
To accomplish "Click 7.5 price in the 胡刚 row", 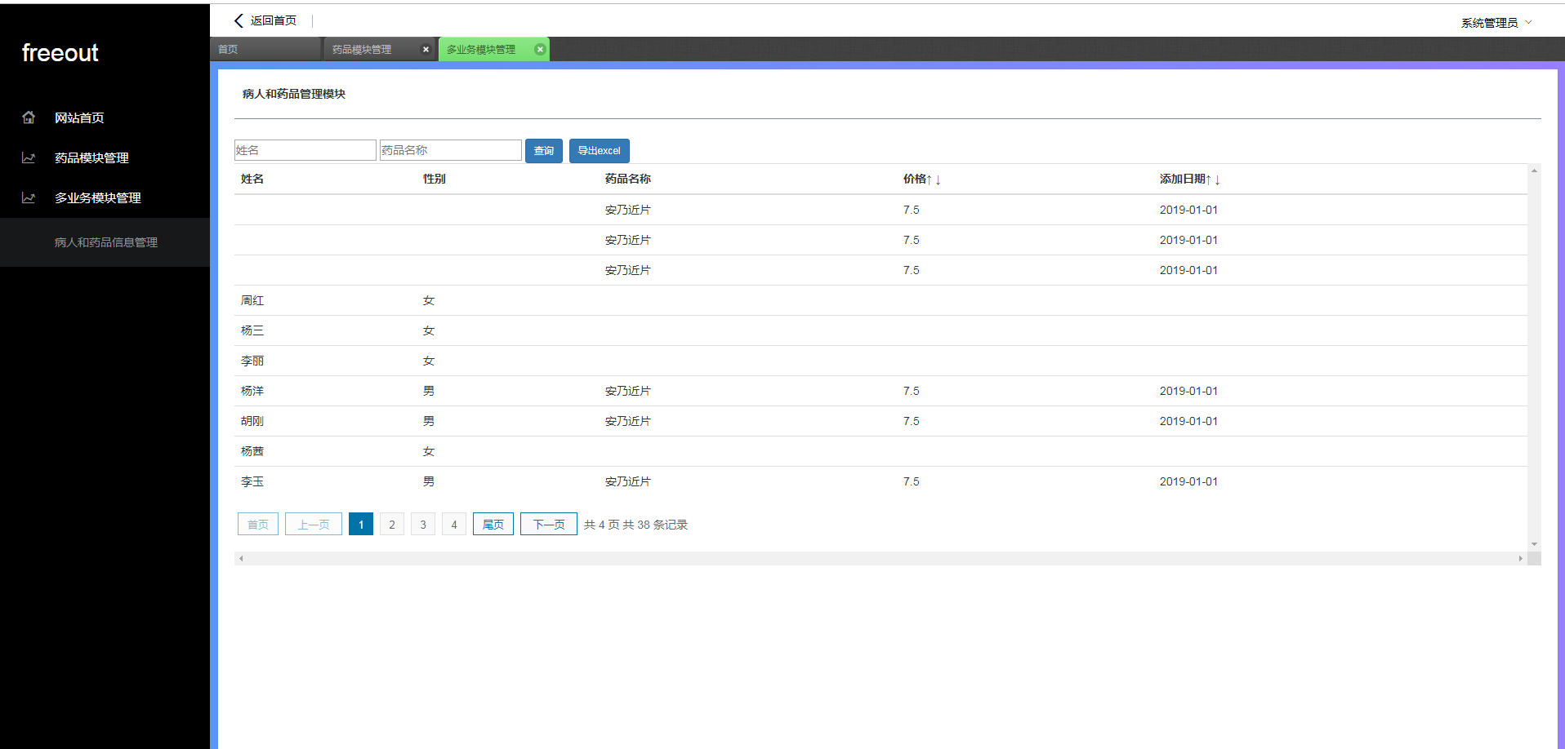I will tap(912, 421).
